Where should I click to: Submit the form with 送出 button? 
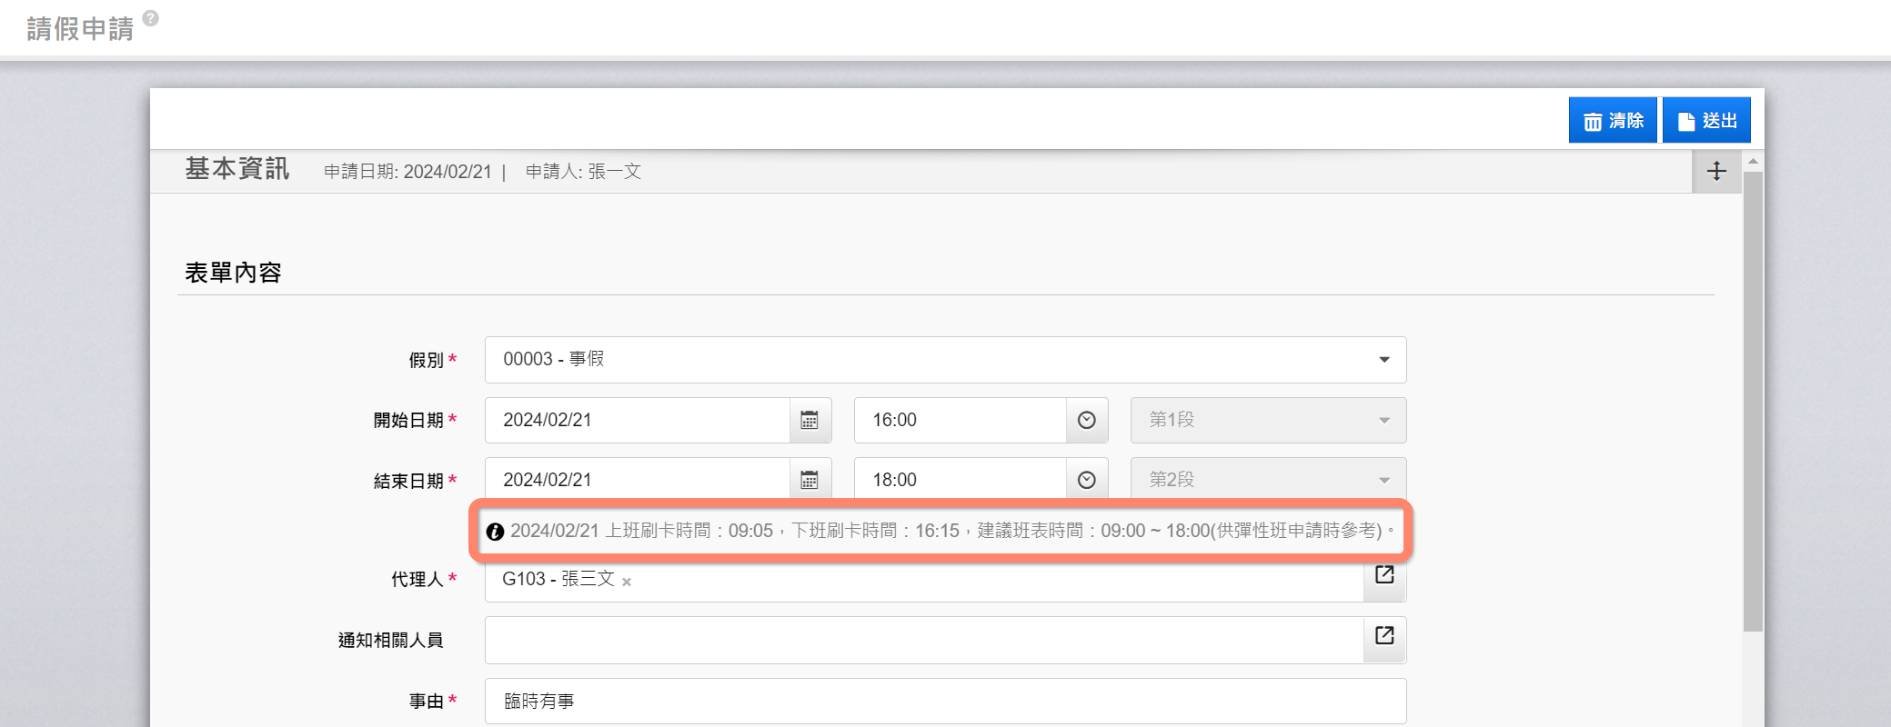1706,121
